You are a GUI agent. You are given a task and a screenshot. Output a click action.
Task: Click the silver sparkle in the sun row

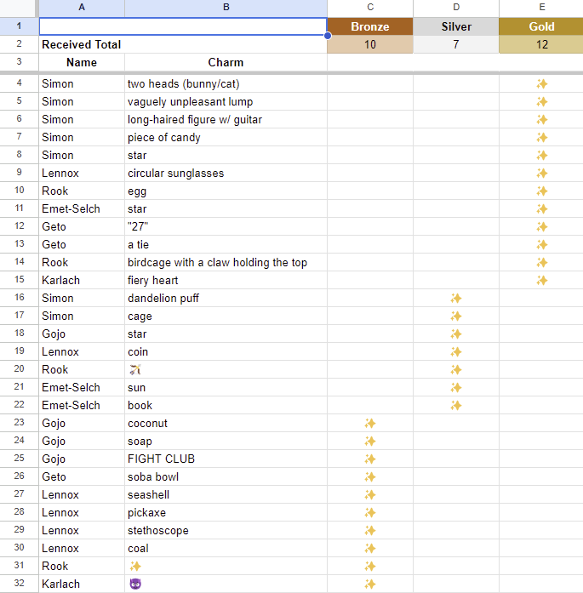[x=456, y=388]
